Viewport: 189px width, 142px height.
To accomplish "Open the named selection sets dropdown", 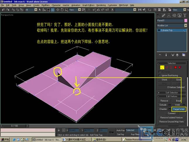I will pos(135,10).
